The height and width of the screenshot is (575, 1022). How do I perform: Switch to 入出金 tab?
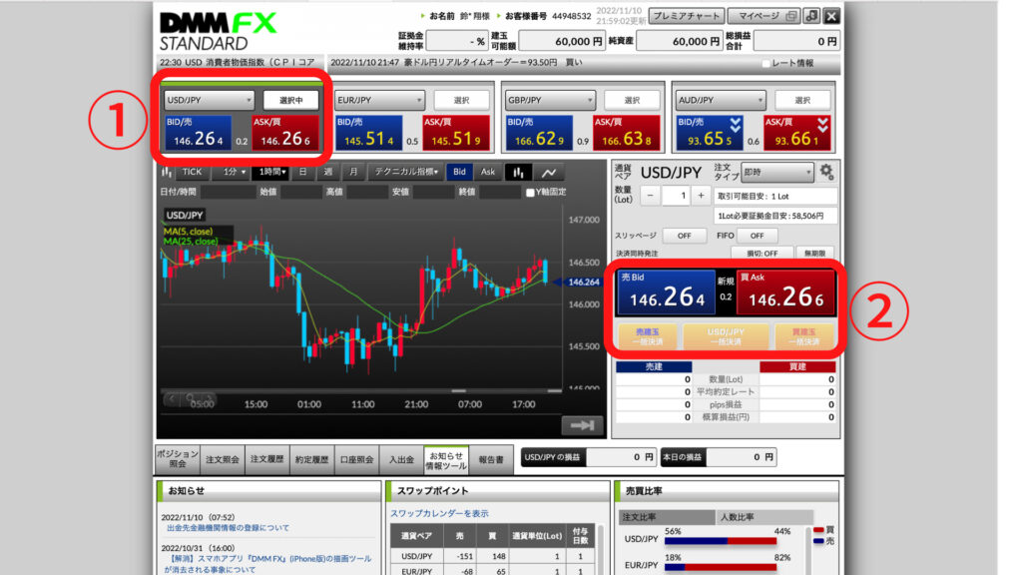tap(401, 459)
